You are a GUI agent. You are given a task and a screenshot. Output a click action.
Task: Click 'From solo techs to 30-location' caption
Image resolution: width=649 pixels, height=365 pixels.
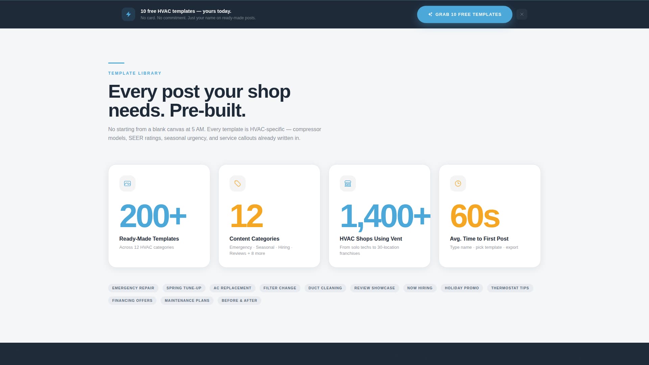pos(369,250)
